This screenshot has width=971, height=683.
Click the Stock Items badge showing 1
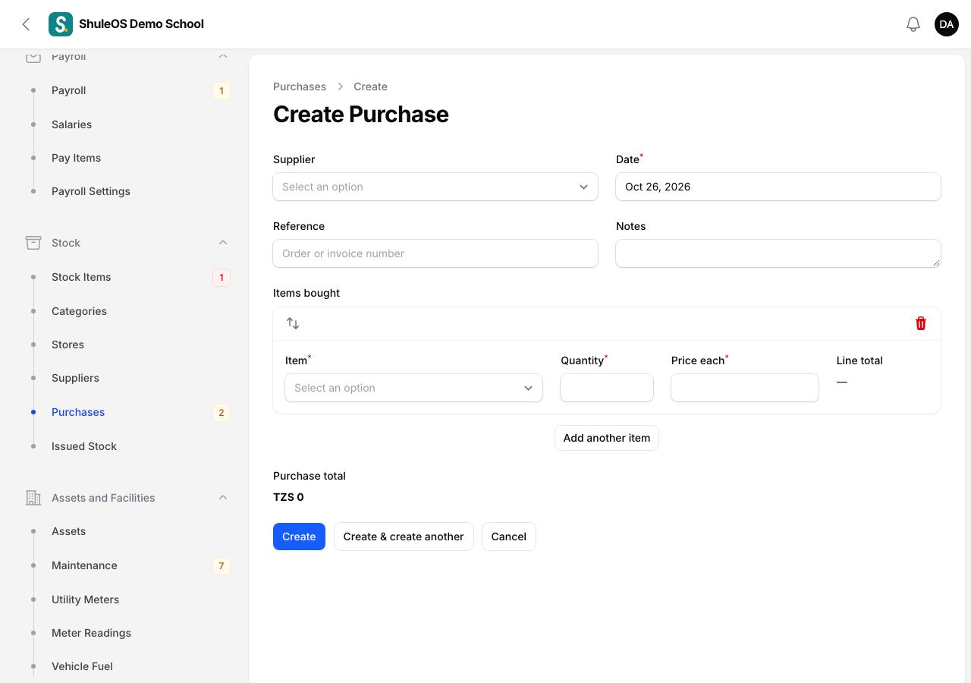click(x=222, y=278)
